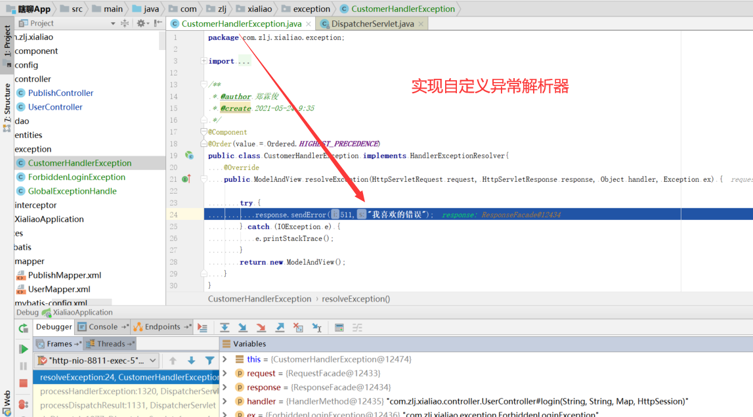The height and width of the screenshot is (417, 753).
Task: Click the Step Out icon
Action: (x=280, y=328)
